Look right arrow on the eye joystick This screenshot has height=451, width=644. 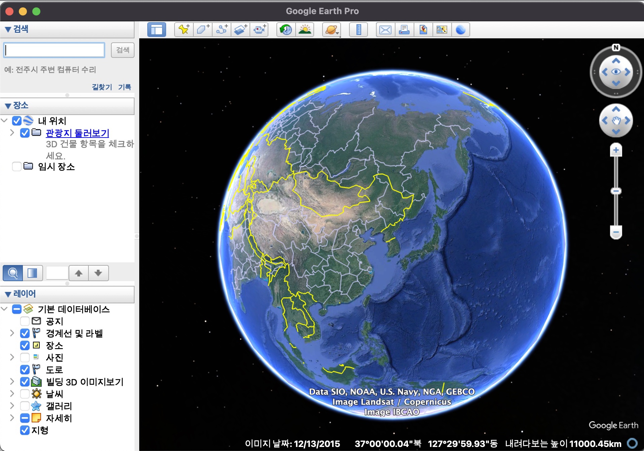628,72
